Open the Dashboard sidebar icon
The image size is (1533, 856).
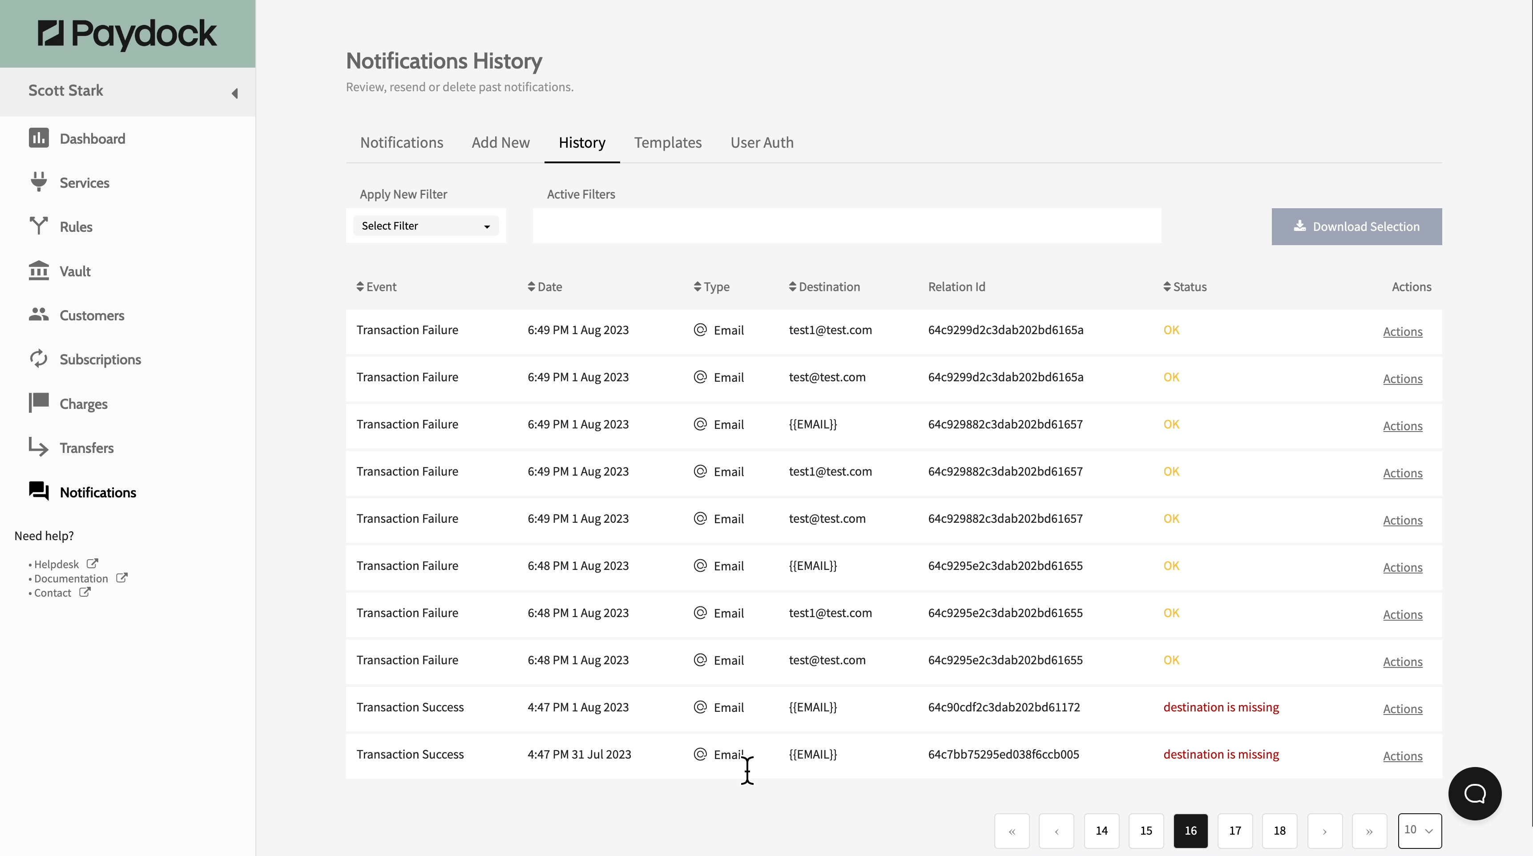39,138
